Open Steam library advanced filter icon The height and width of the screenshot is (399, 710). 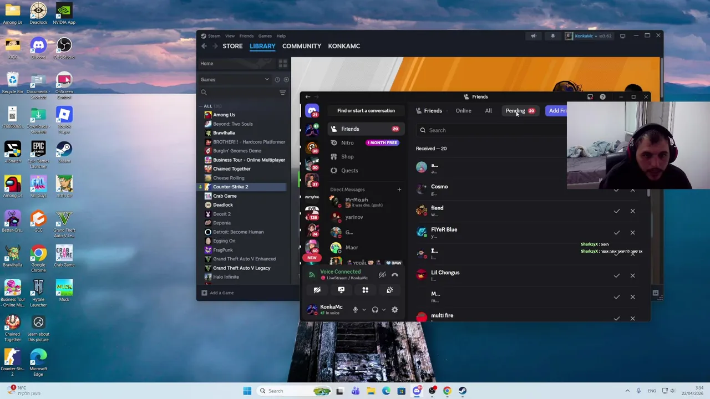[x=282, y=93]
